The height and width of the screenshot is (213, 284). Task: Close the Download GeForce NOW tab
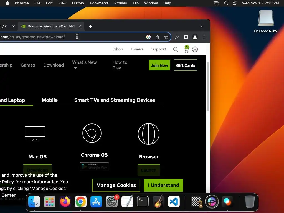[x=80, y=26]
